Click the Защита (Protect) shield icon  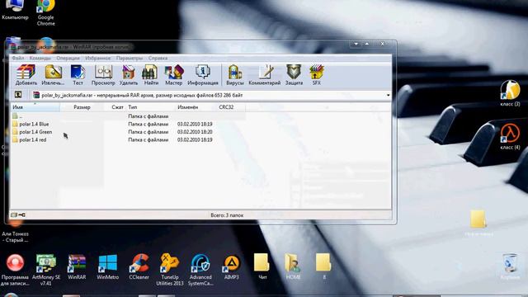click(x=294, y=74)
